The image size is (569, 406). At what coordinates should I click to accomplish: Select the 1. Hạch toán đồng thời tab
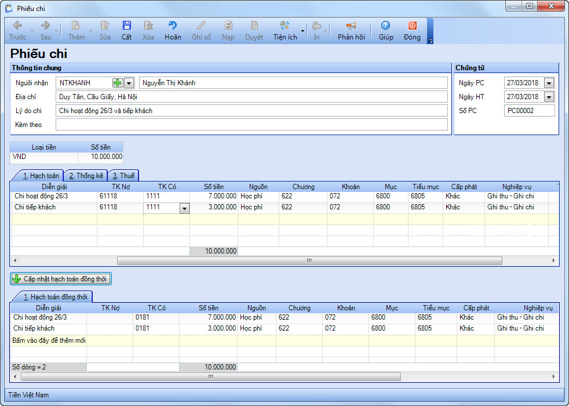[x=55, y=297]
